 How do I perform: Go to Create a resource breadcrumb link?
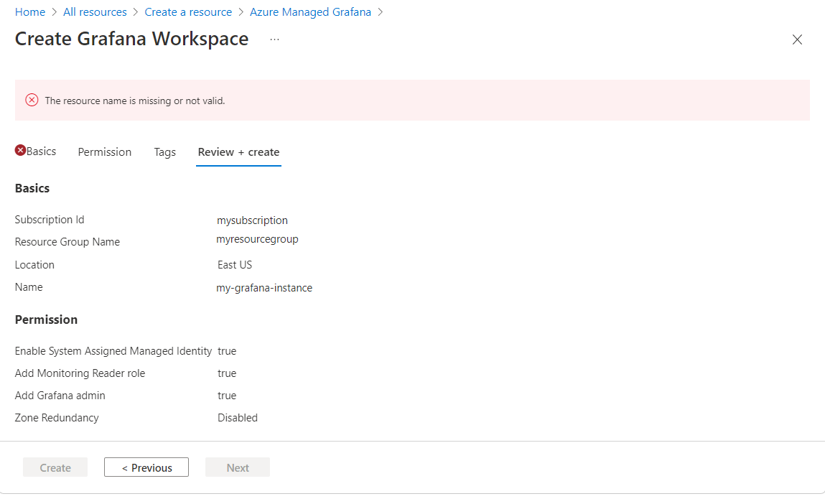tap(188, 11)
